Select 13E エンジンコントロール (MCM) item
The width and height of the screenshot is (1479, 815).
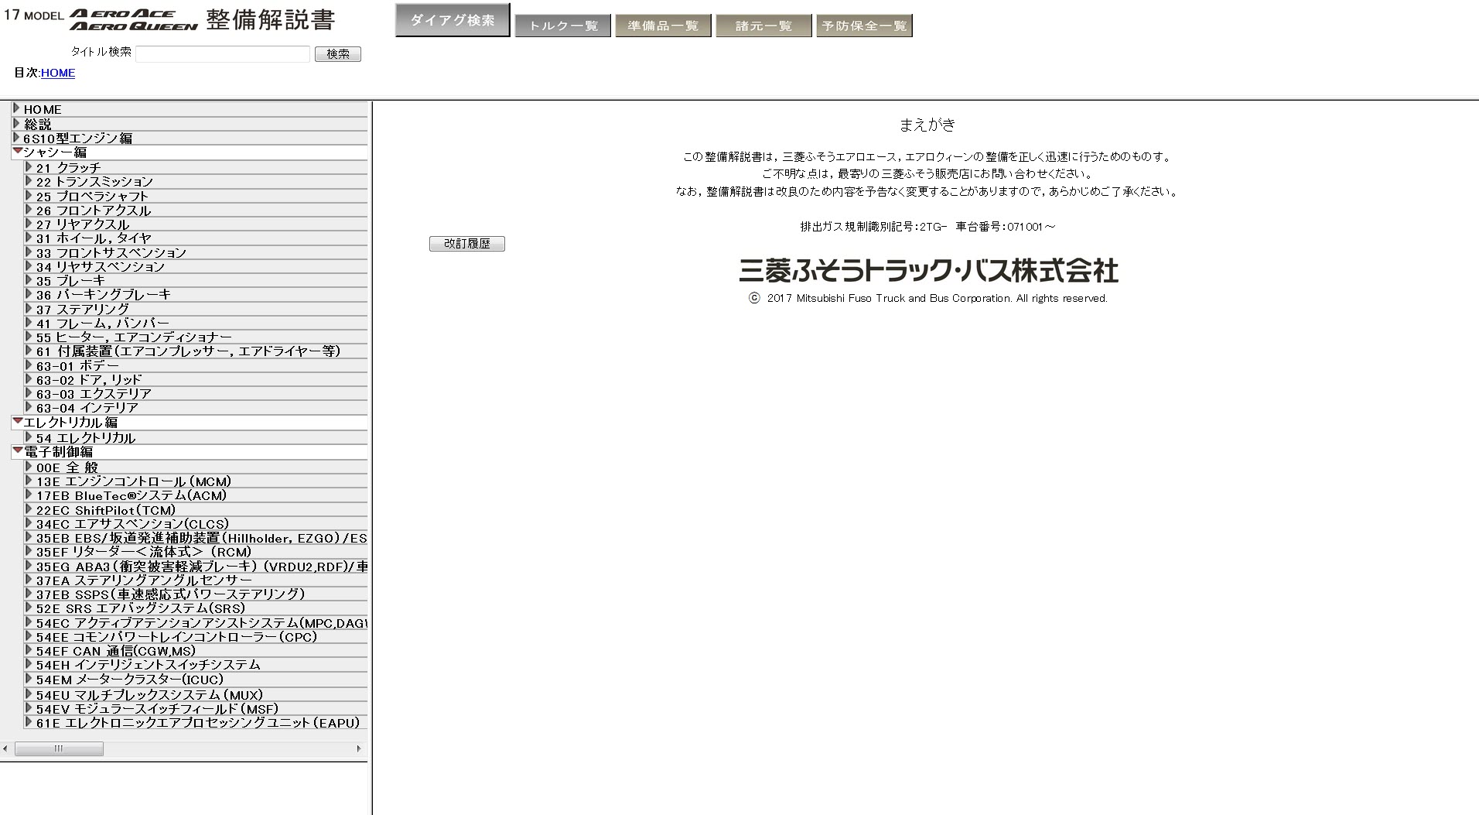click(x=133, y=481)
